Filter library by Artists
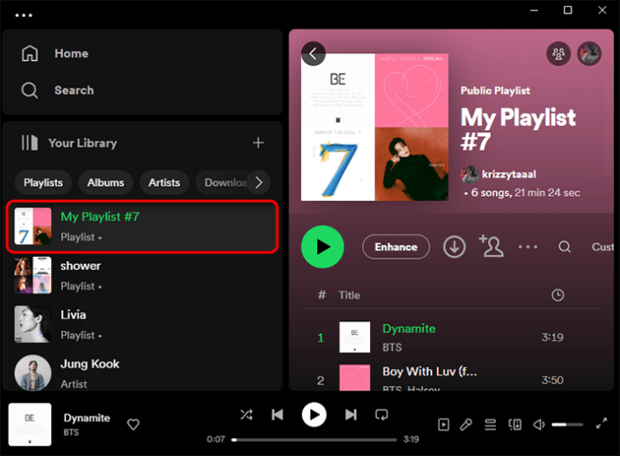The image size is (620, 456). pyautogui.click(x=164, y=182)
